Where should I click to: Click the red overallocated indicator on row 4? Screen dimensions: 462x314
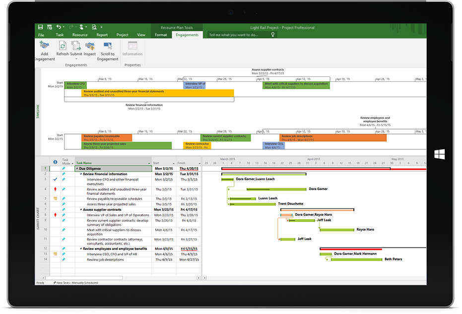55,189
